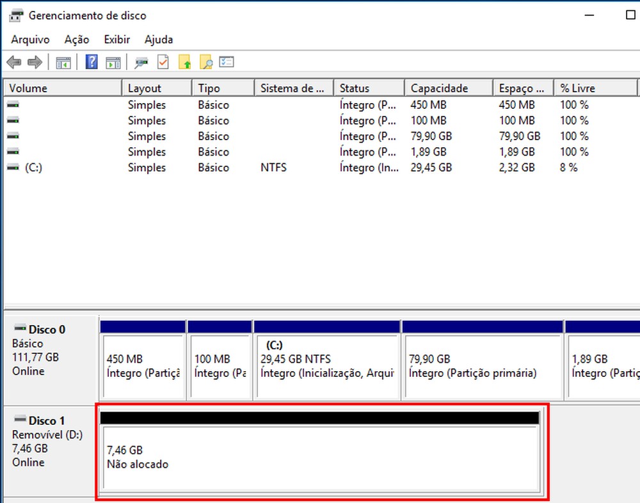
Task: Select the 79,90 GB primary partition block
Action: click(483, 360)
